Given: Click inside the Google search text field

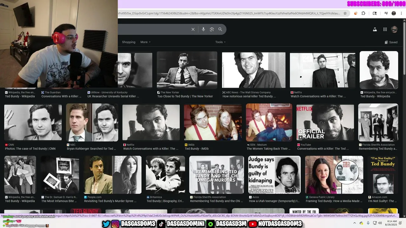Looking at the screenshot, I should point(154,29).
